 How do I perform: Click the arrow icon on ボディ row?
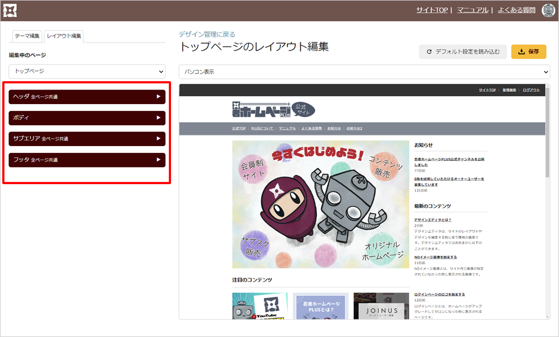(x=159, y=118)
